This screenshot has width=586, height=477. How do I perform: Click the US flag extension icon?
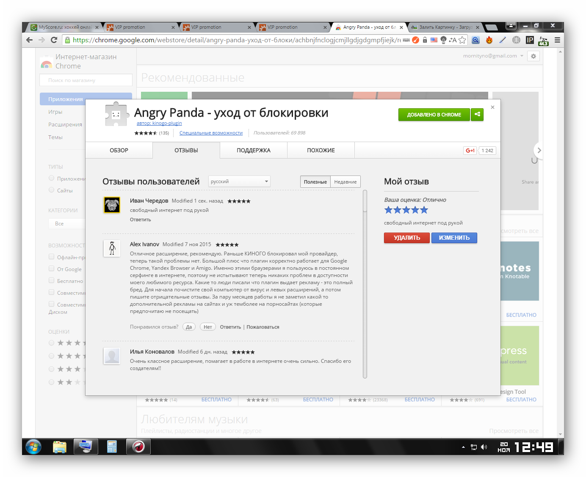(x=434, y=40)
